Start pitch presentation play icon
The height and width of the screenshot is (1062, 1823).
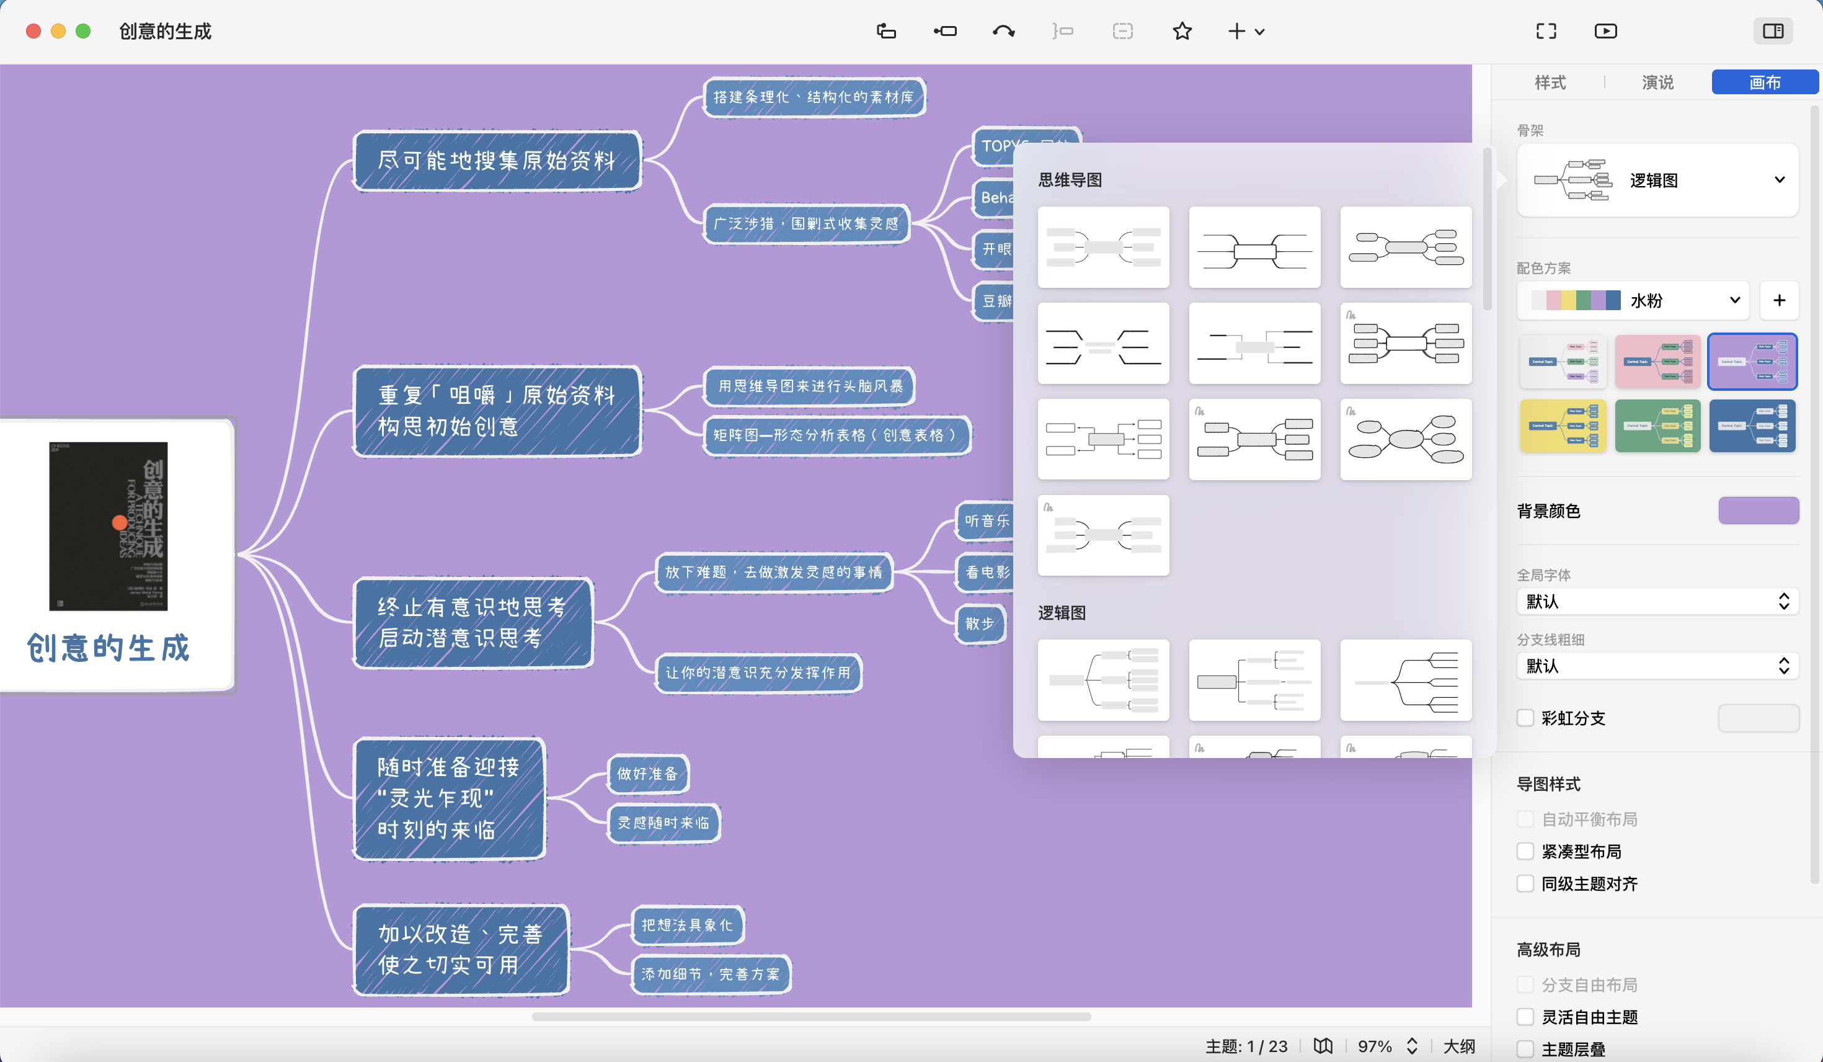click(1605, 31)
